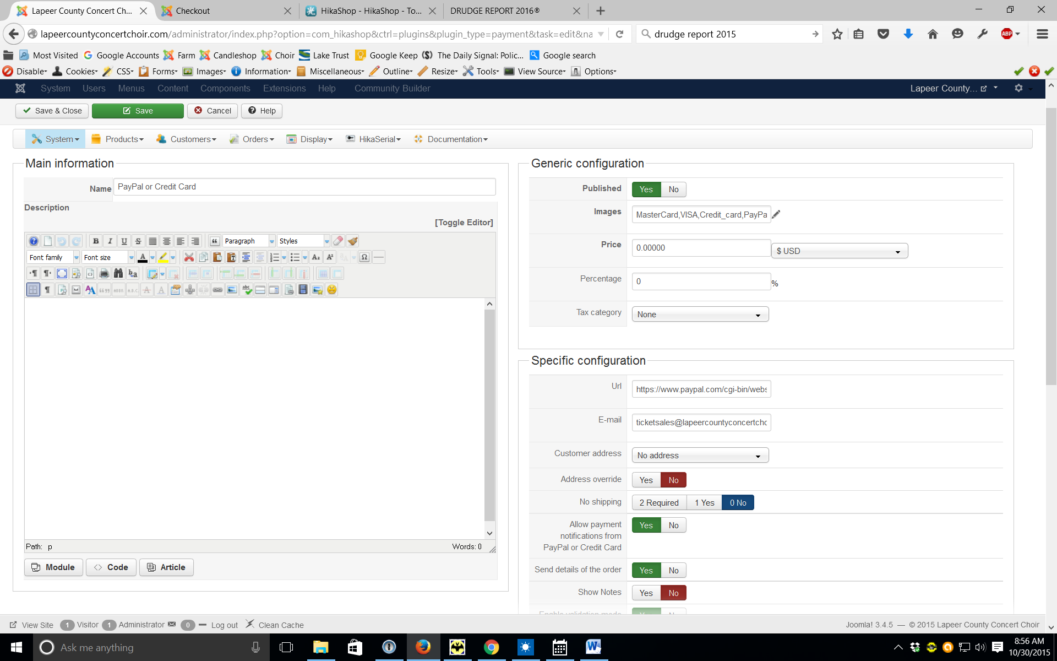Image resolution: width=1057 pixels, height=661 pixels.
Task: Select '2 Required' for No shipping
Action: [x=659, y=503]
